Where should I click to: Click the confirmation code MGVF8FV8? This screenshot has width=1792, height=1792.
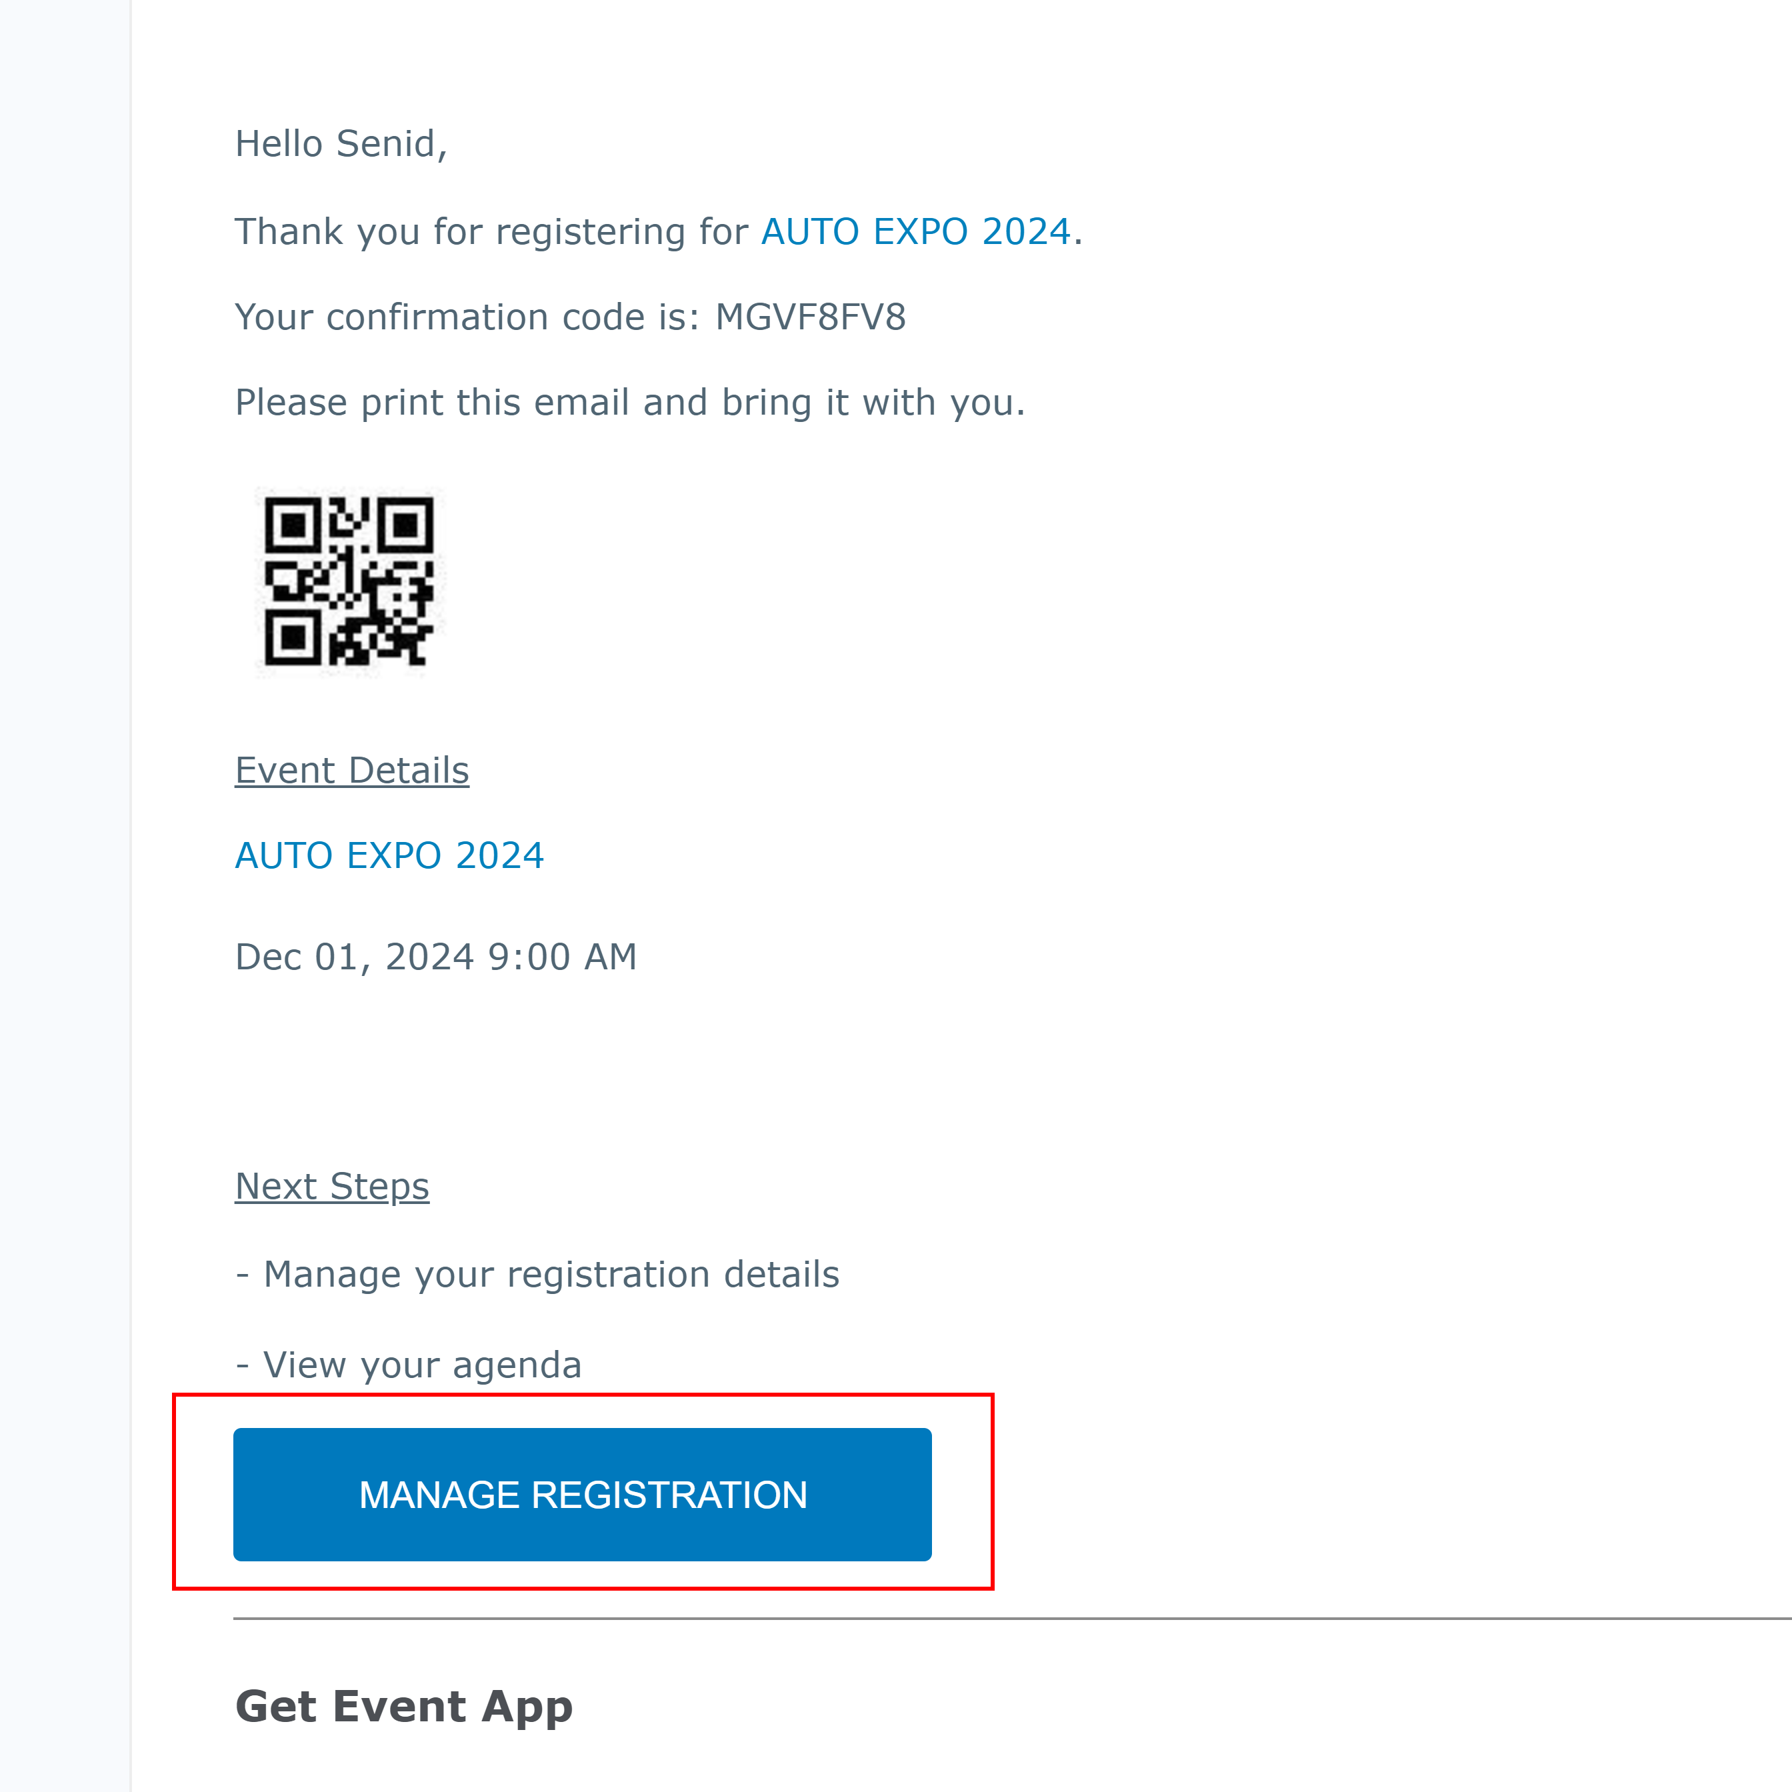(x=810, y=317)
